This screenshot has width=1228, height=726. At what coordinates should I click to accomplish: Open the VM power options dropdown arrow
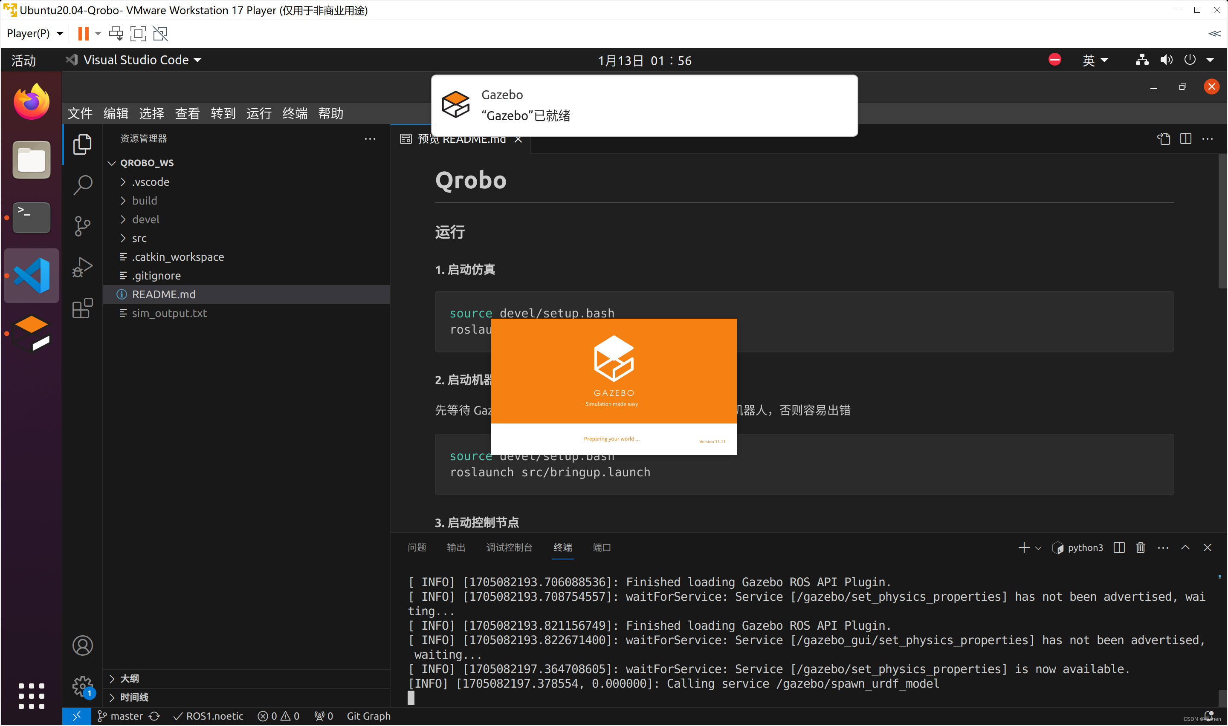[x=98, y=33]
